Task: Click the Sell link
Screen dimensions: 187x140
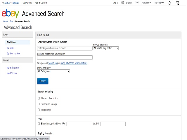Action: pos(137,3)
